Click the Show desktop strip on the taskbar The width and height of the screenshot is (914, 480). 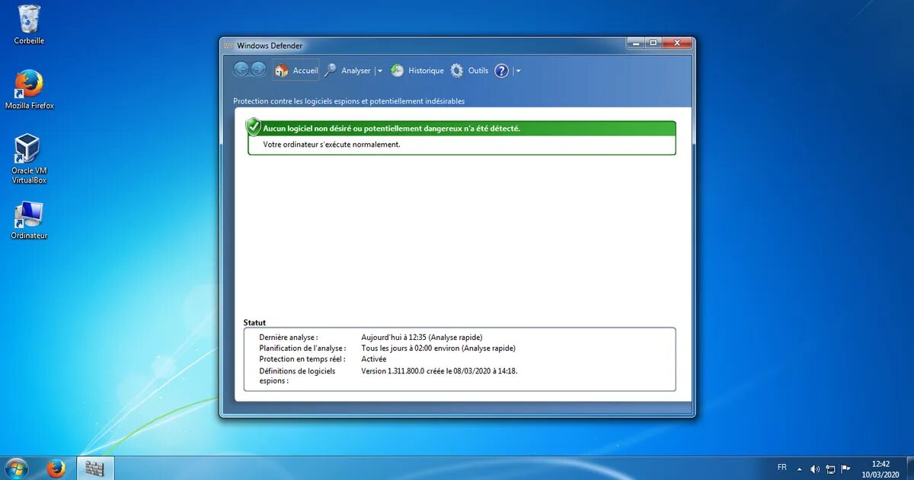[909, 469]
